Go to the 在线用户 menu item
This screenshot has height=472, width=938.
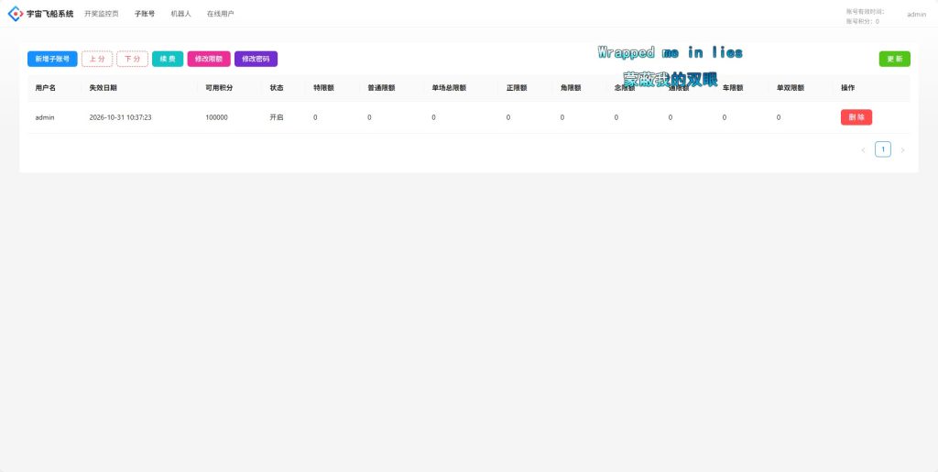coord(220,13)
